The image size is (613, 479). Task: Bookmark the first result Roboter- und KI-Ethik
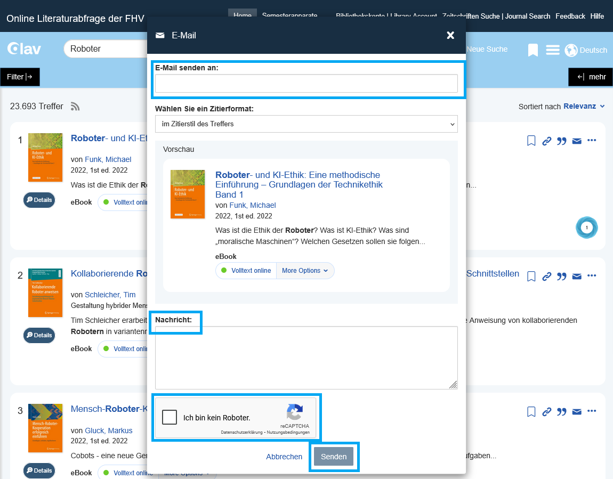[x=531, y=141]
